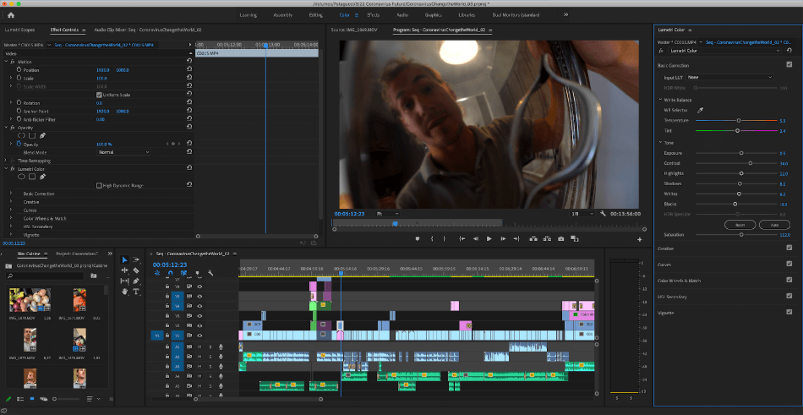Click the Reset button in Tone
Screen dimensions: 803x415
(740, 225)
